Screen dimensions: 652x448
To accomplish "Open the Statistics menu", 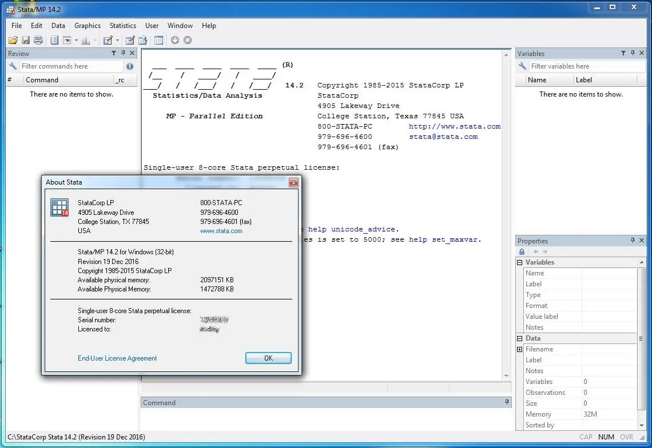I will (x=122, y=25).
